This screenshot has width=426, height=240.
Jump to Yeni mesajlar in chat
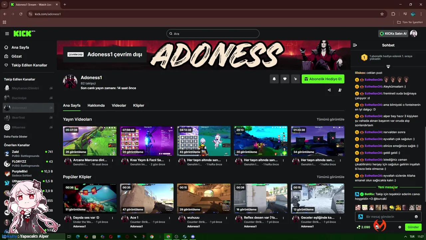(x=388, y=187)
